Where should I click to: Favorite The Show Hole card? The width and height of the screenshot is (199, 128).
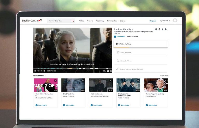(x=83, y=80)
